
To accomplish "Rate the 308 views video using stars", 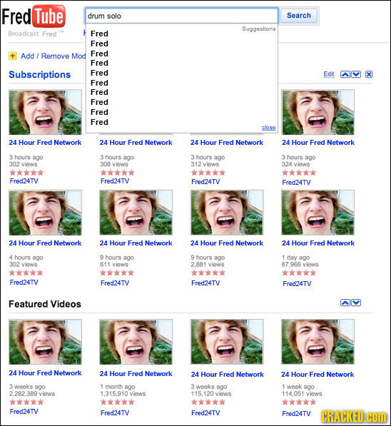I will click(x=118, y=173).
